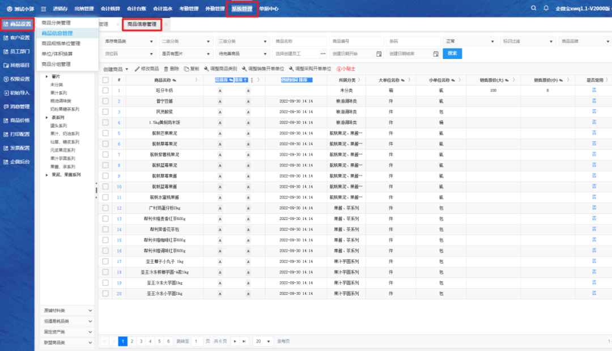Click the 商品名称 filter input field
This screenshot has width=612, height=351.
[x=299, y=41]
